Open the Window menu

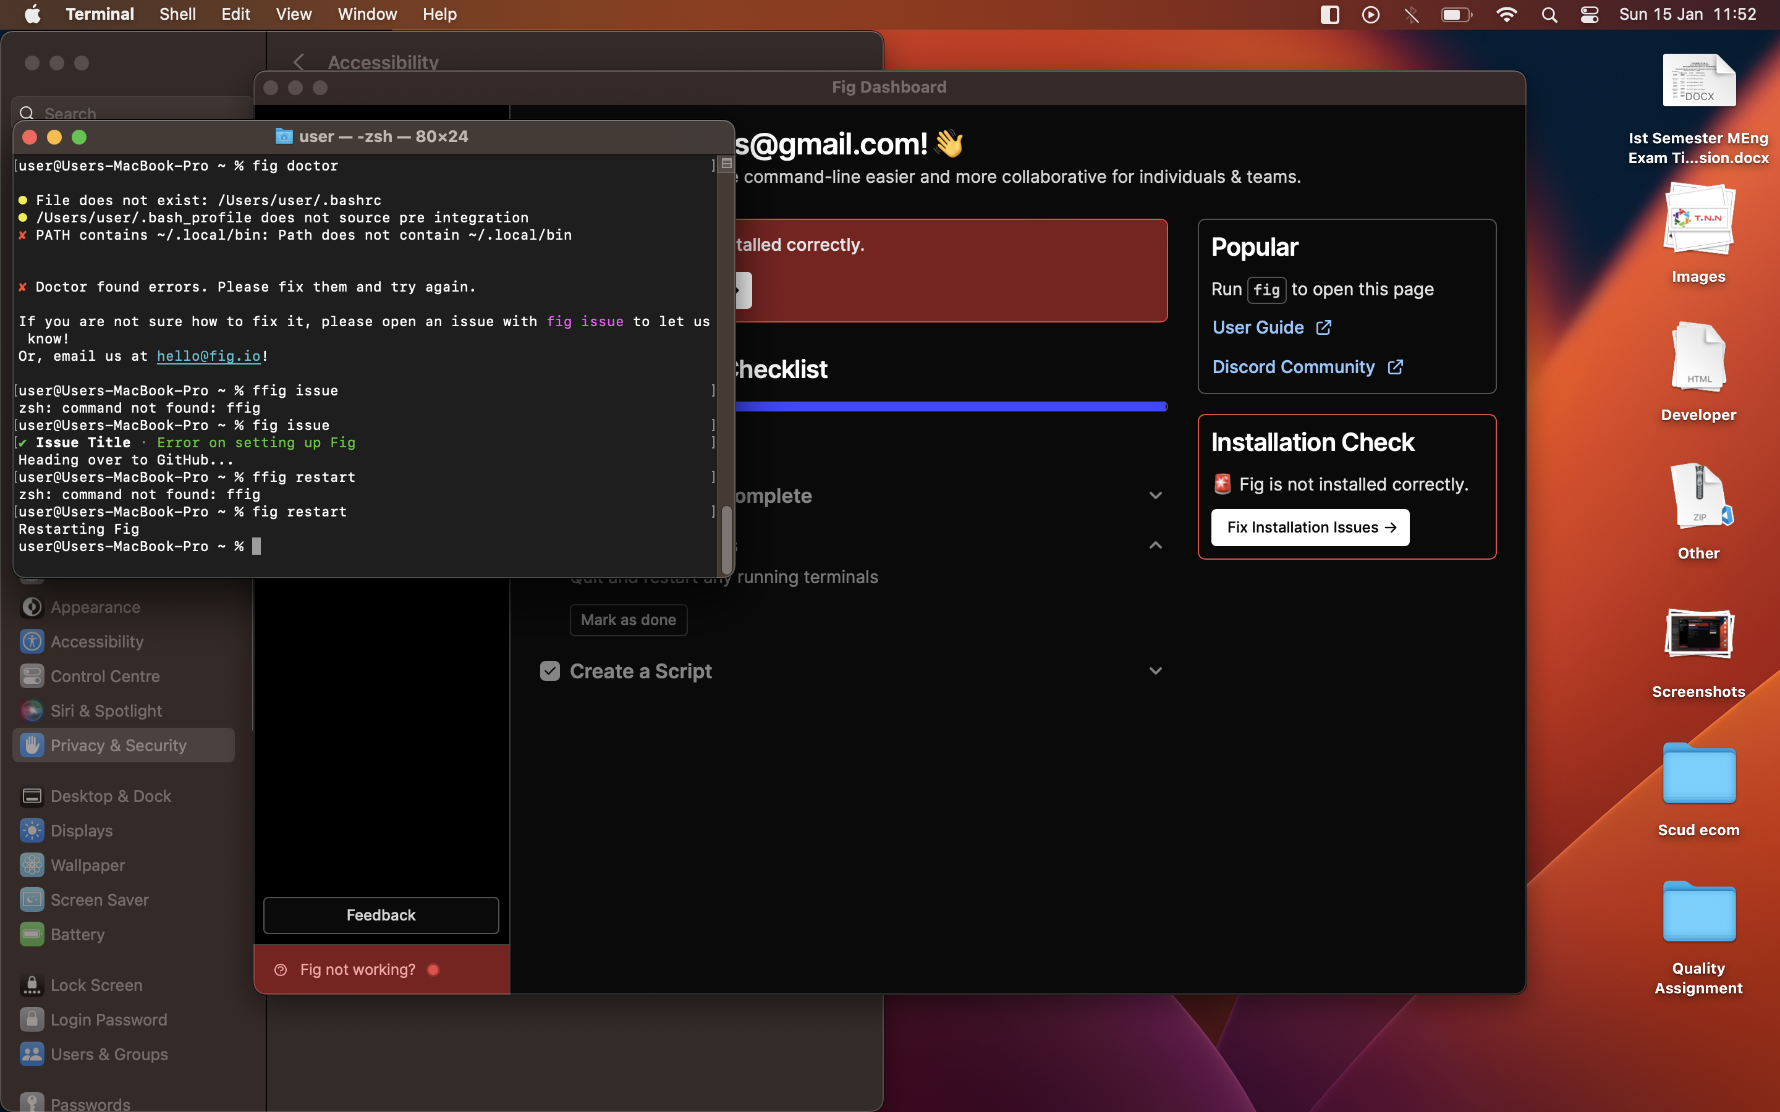tap(367, 14)
